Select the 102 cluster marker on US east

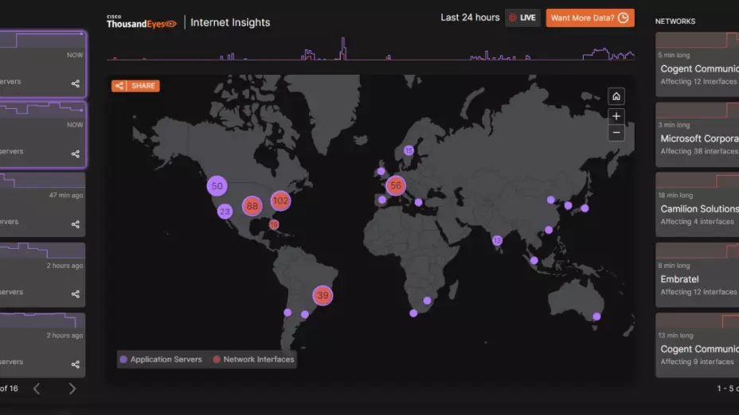(x=280, y=201)
